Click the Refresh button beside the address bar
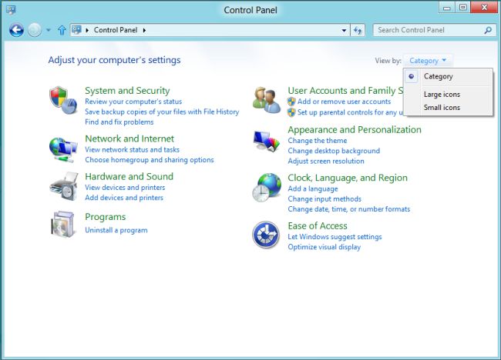501x360 pixels. click(x=358, y=30)
